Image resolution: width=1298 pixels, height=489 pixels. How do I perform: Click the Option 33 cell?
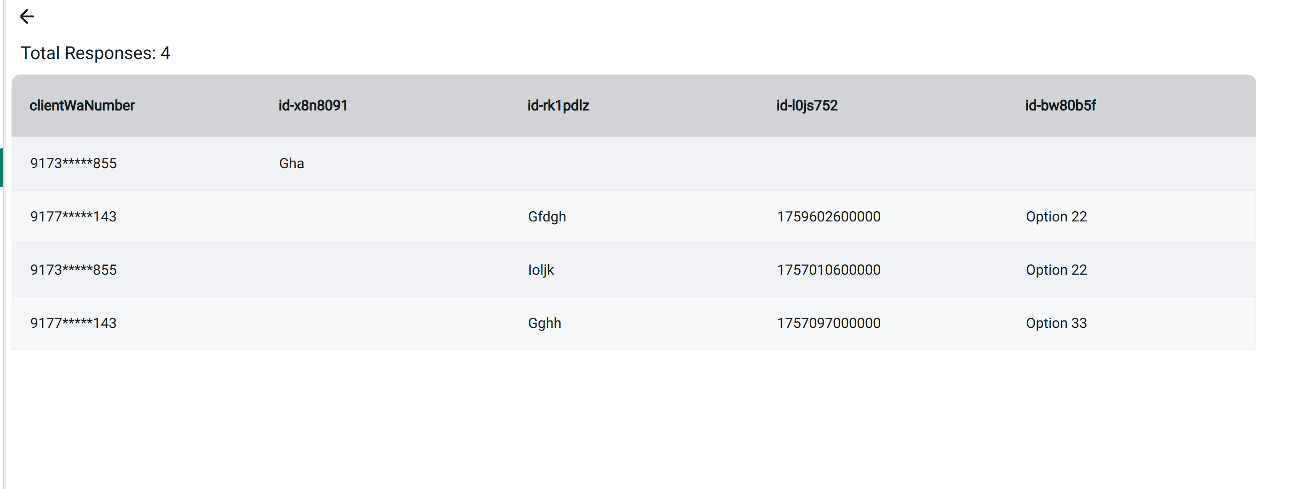(1056, 323)
